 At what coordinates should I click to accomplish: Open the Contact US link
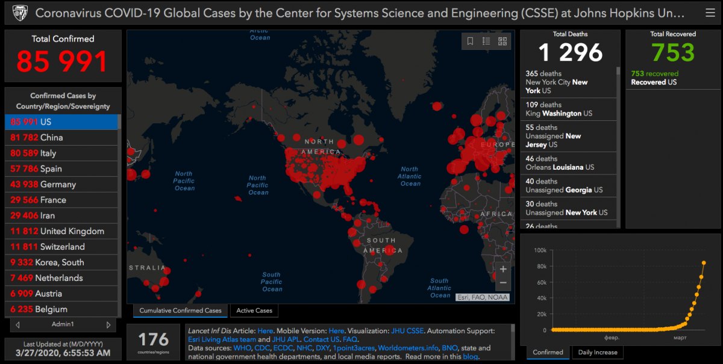321,339
